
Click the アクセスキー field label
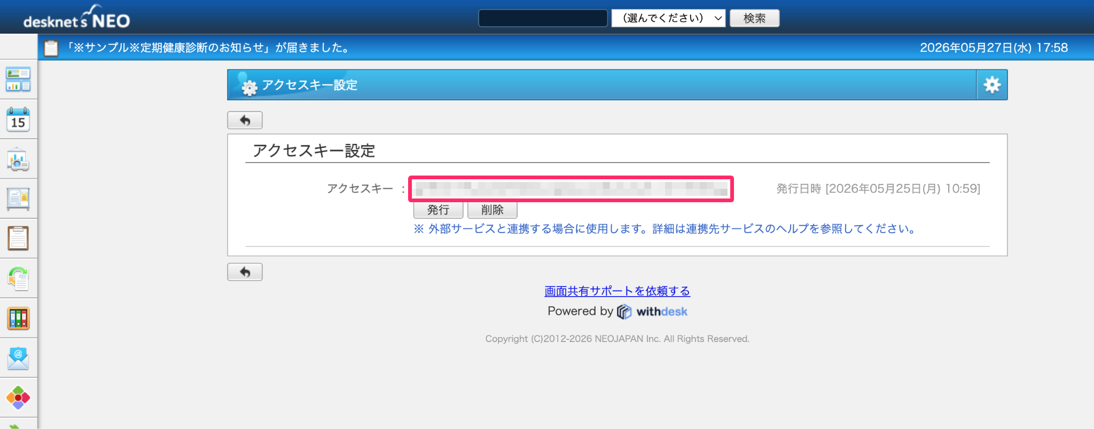click(360, 189)
